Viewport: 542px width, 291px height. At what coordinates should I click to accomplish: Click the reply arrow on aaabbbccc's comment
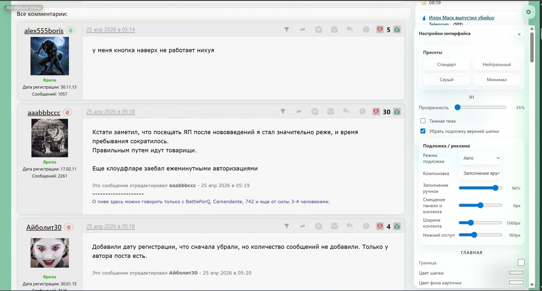[346, 111]
